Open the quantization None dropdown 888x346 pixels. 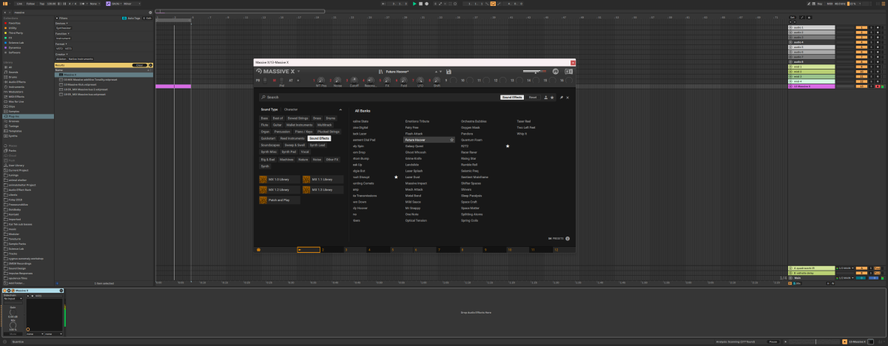pyautogui.click(x=95, y=4)
